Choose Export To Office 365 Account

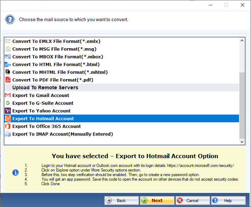(x=122, y=127)
